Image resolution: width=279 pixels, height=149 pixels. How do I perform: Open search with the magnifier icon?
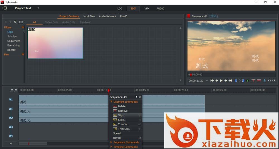tap(15, 22)
